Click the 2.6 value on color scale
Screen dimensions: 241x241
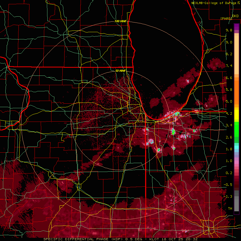(x=229, y=137)
